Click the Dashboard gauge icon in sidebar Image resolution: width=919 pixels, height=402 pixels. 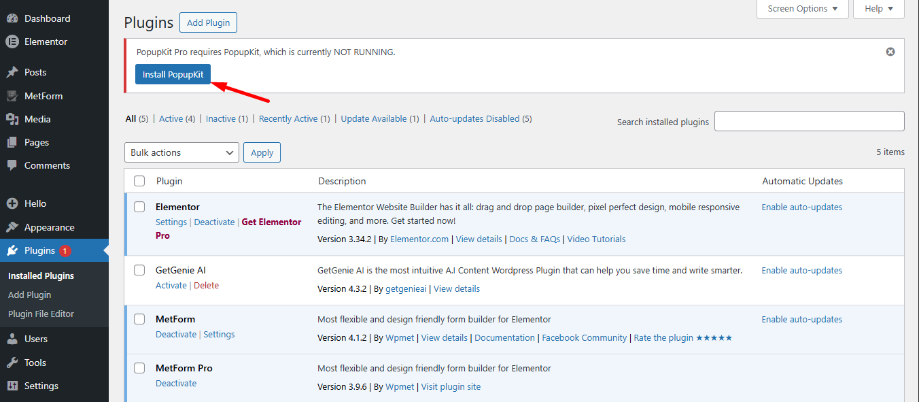12,18
